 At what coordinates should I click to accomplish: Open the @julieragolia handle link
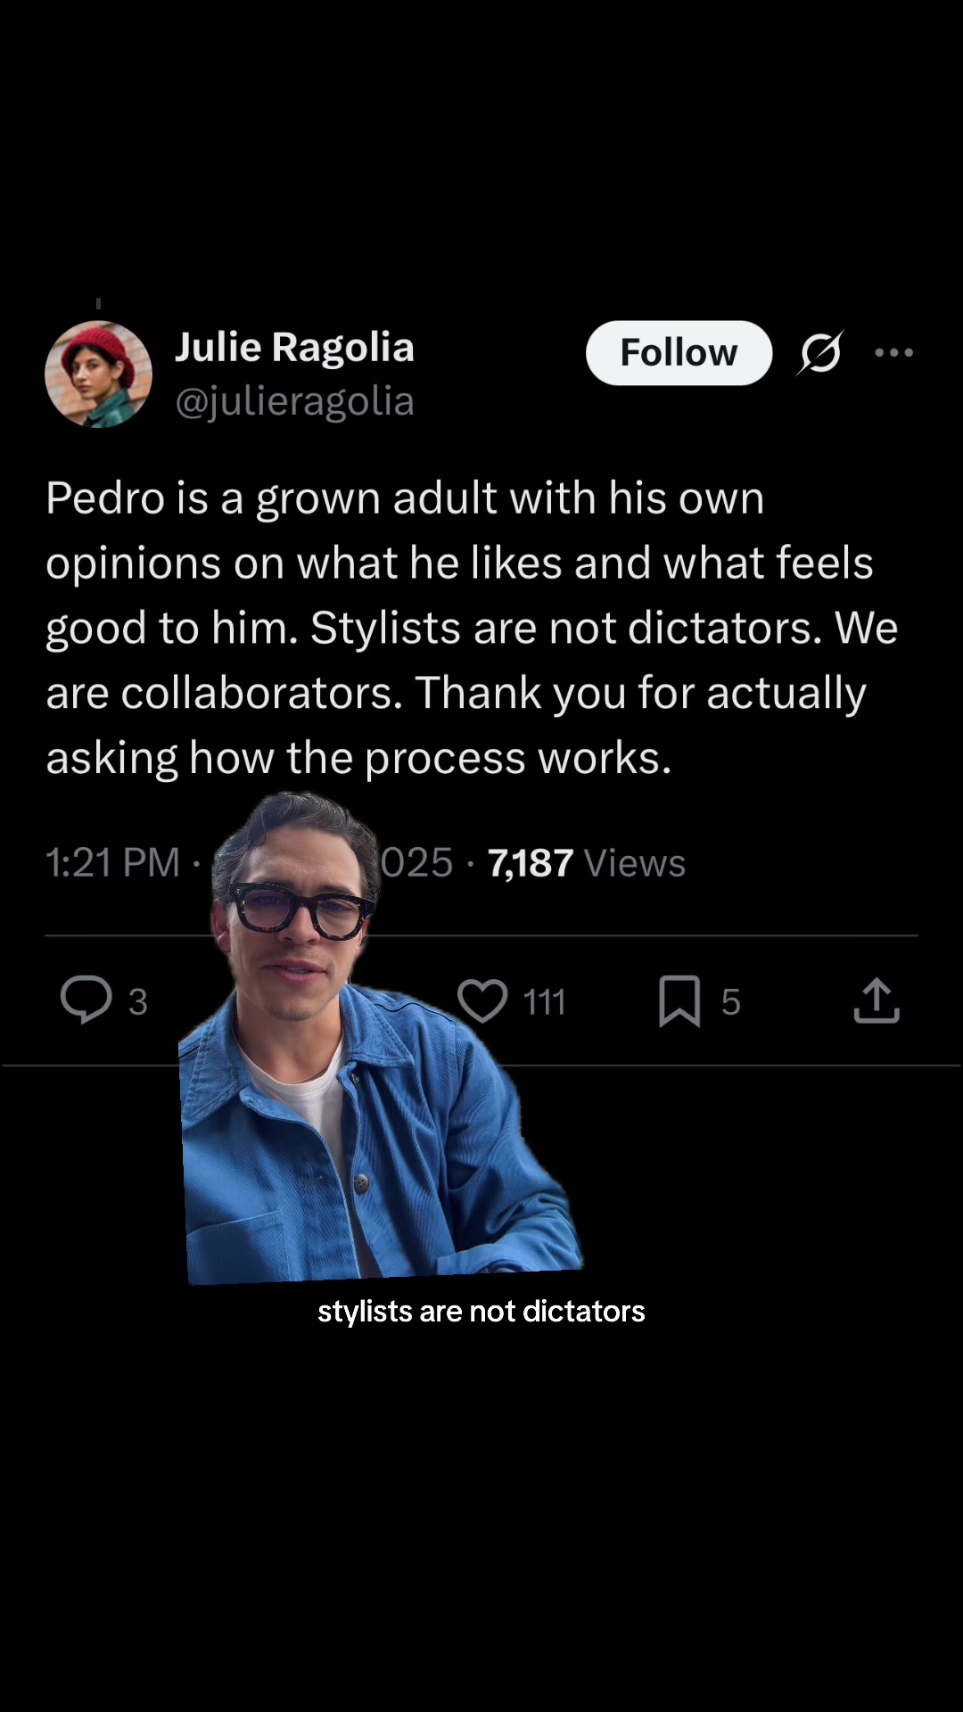pos(294,401)
